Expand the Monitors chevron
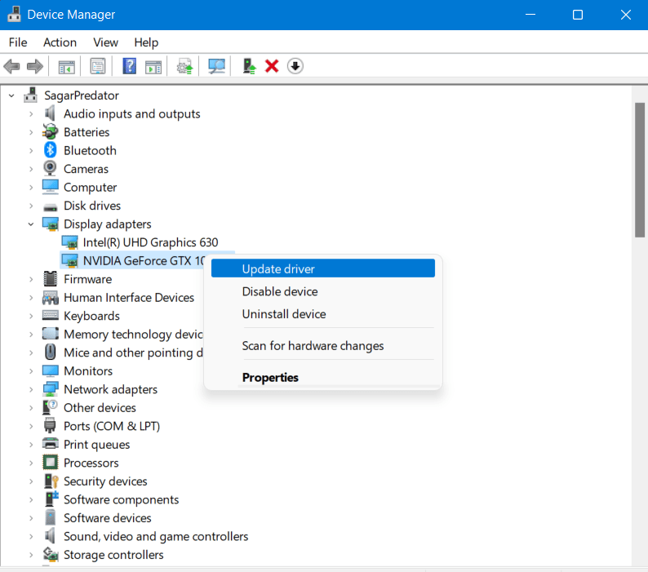The width and height of the screenshot is (648, 572). pyautogui.click(x=31, y=370)
